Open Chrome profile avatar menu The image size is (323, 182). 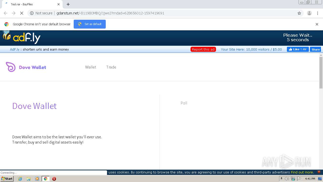click(x=309, y=13)
